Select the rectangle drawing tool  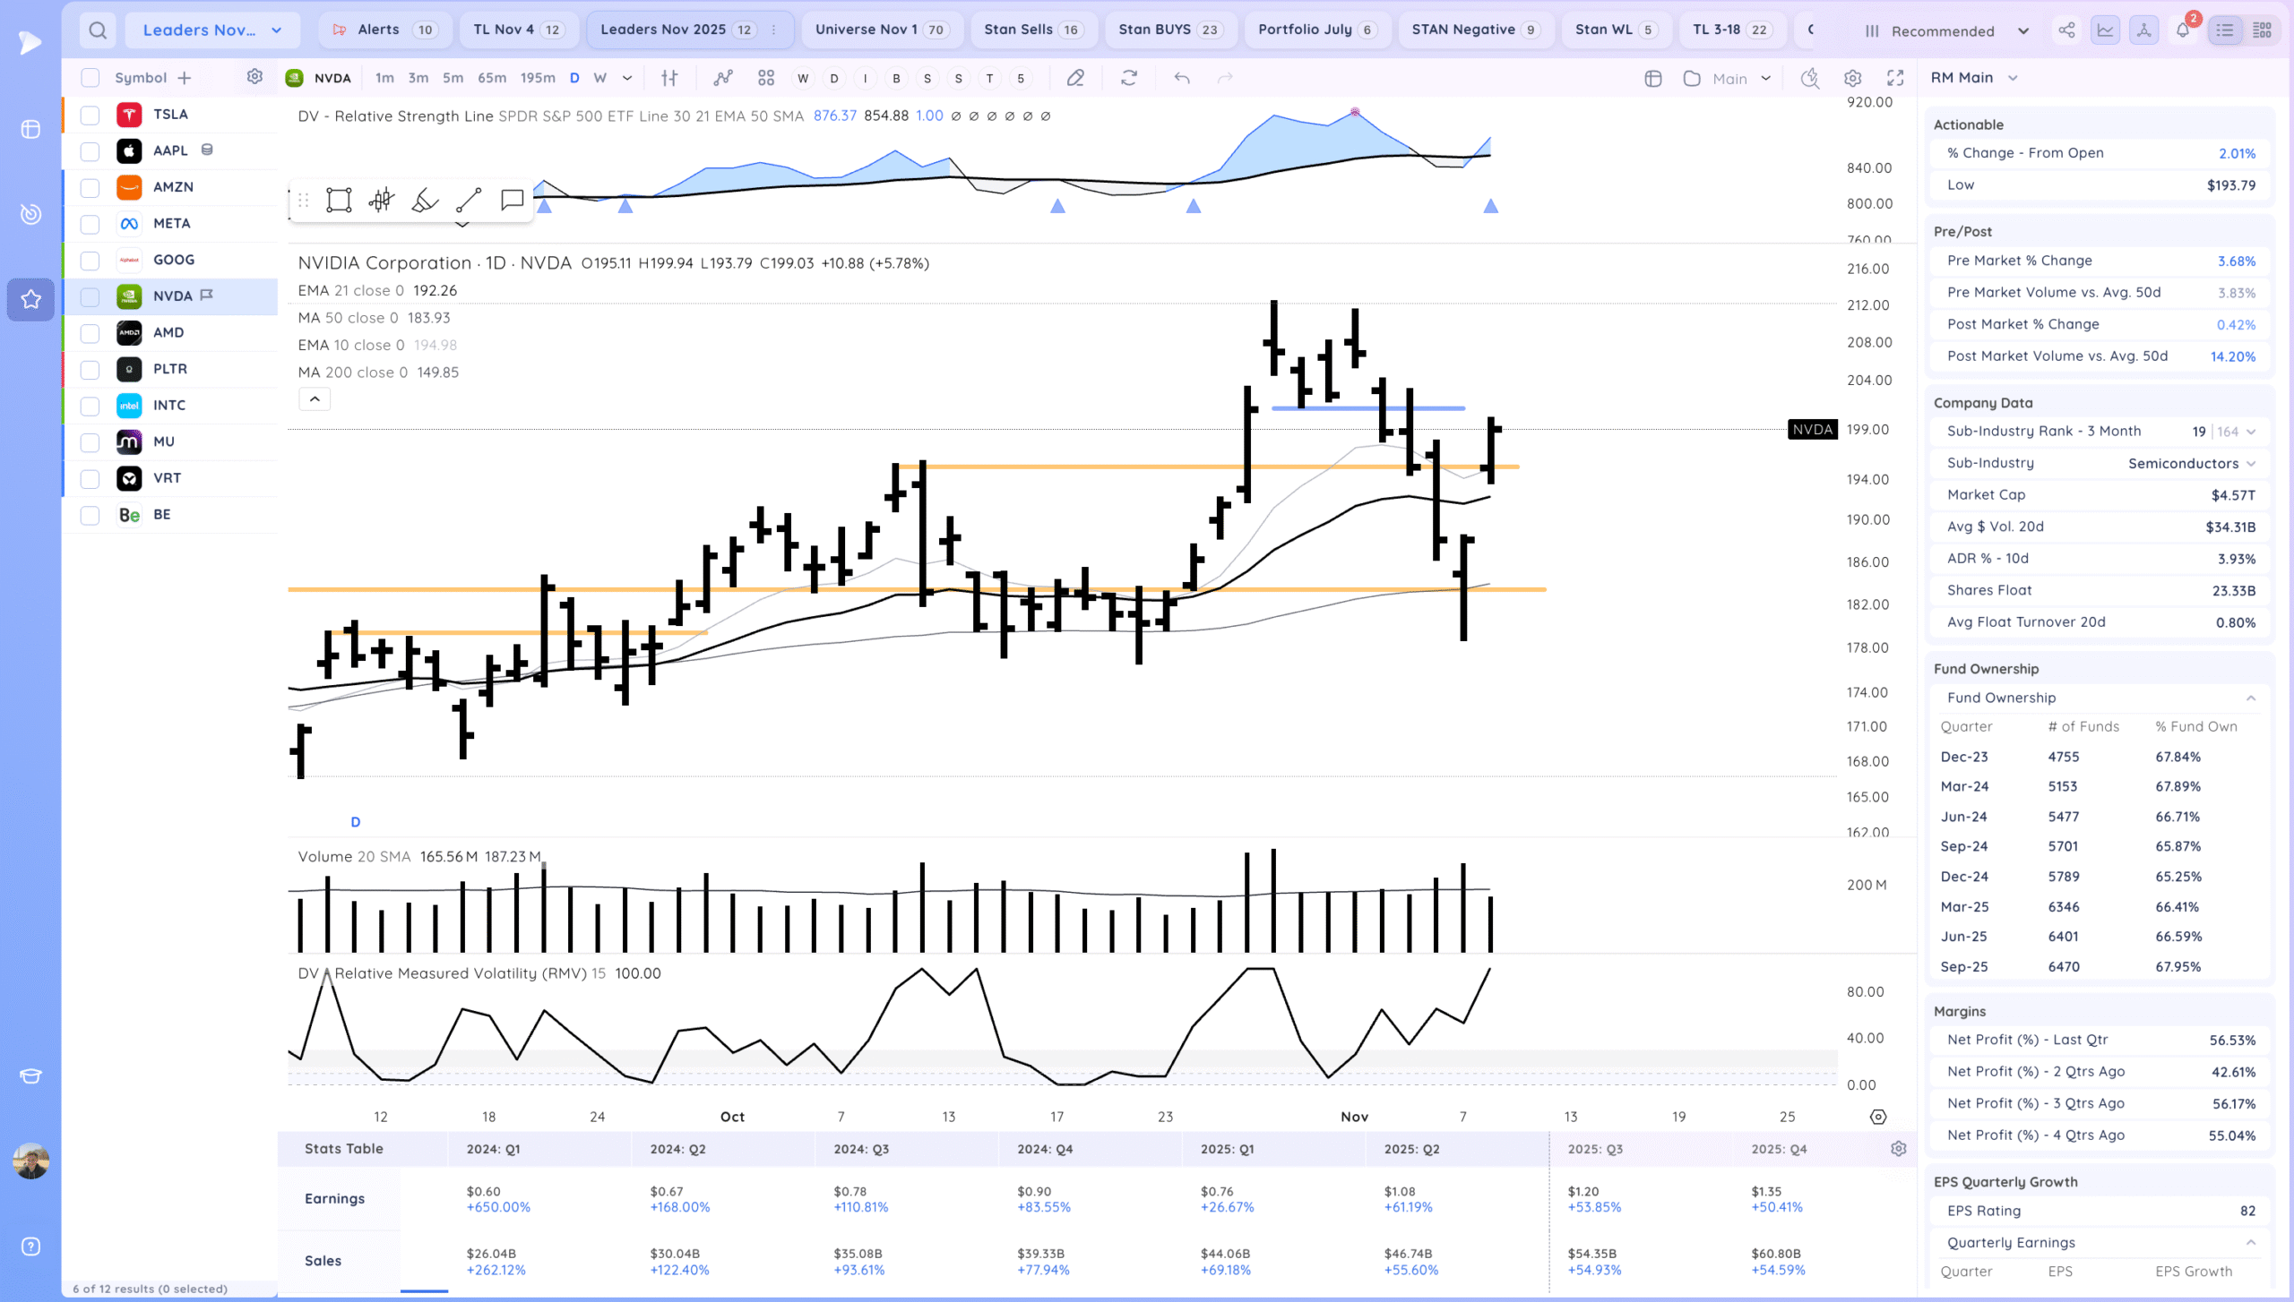tap(339, 200)
